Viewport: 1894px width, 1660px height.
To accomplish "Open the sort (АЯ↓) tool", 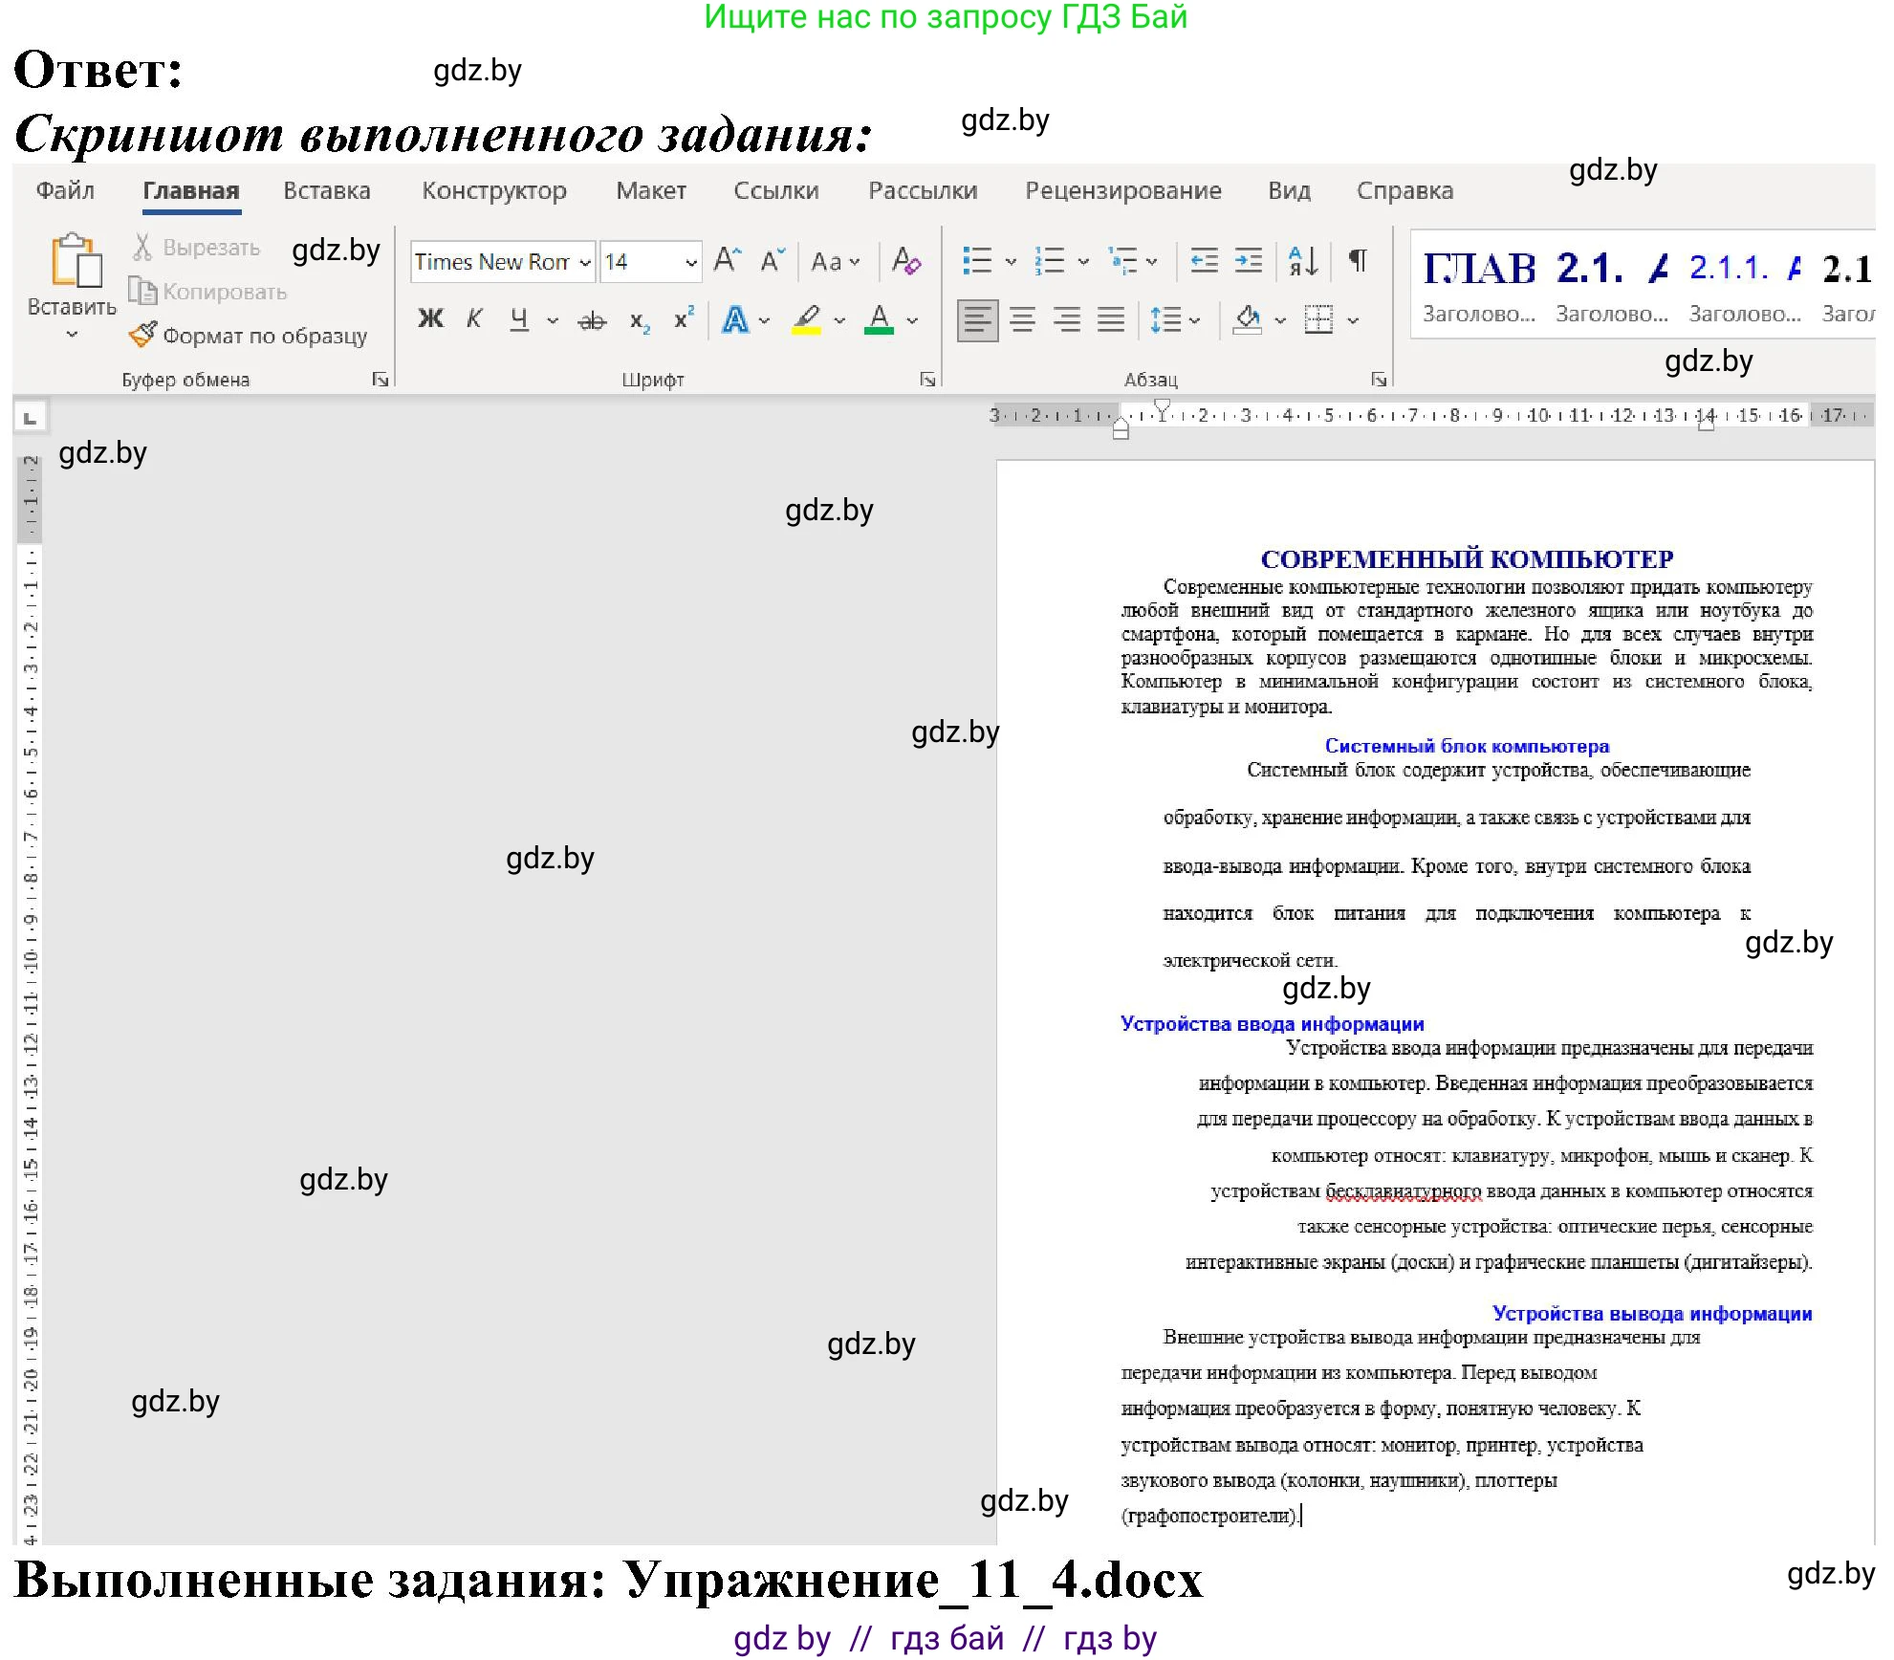I will (1302, 260).
